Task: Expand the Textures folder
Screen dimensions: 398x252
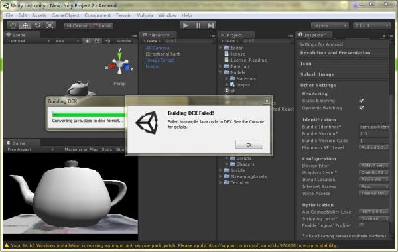Action: tap(221, 183)
